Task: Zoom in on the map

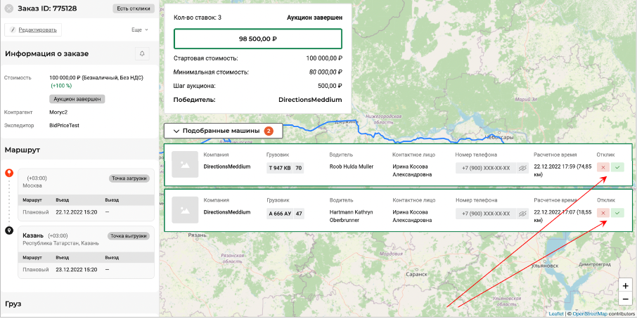Action: tap(625, 286)
